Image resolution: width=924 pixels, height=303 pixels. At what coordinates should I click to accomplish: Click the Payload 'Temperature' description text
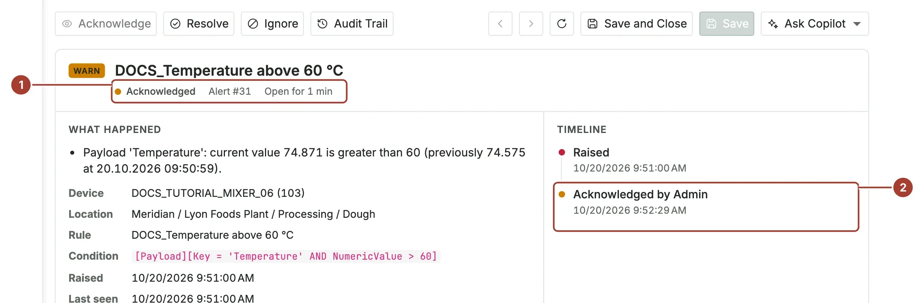click(x=304, y=160)
